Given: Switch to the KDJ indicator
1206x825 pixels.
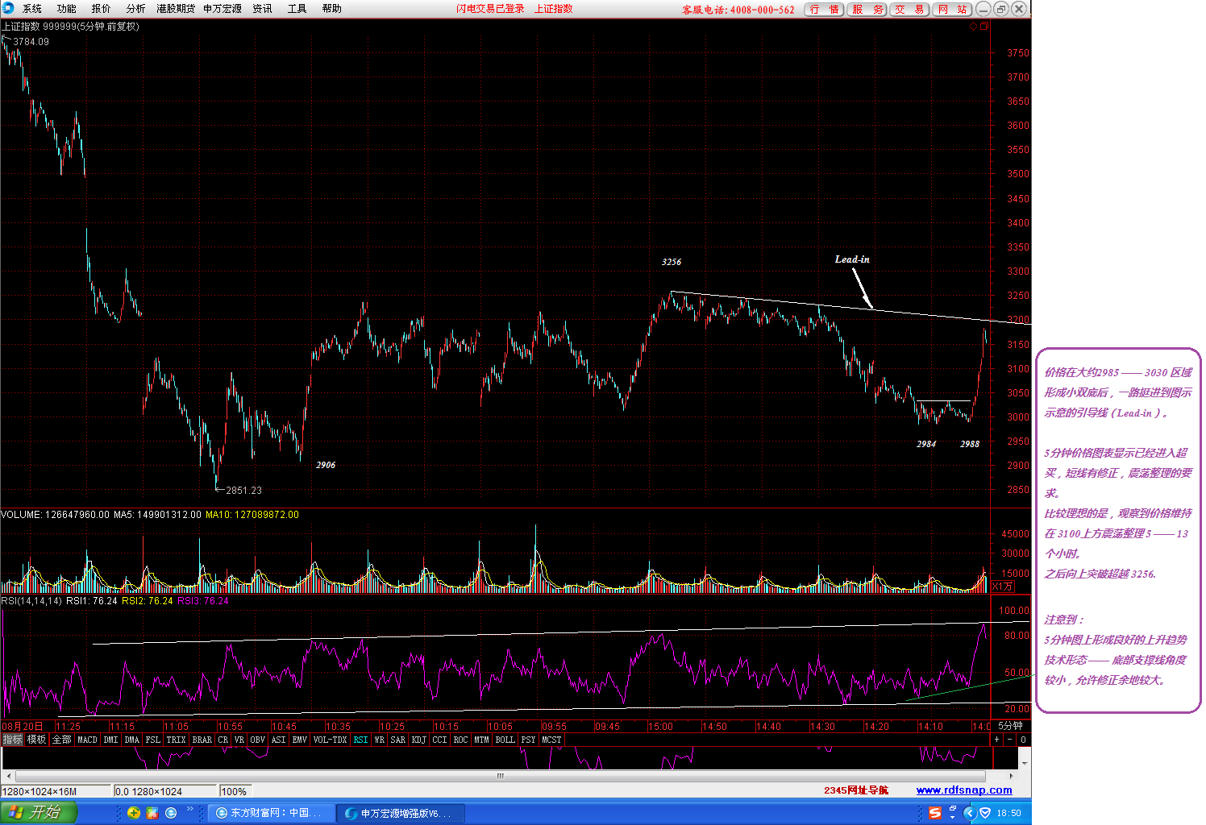Looking at the screenshot, I should 419,740.
